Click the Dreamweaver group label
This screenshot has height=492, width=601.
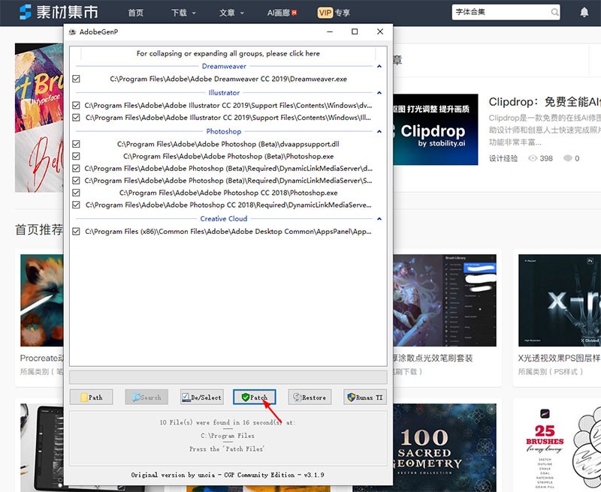[224, 66]
